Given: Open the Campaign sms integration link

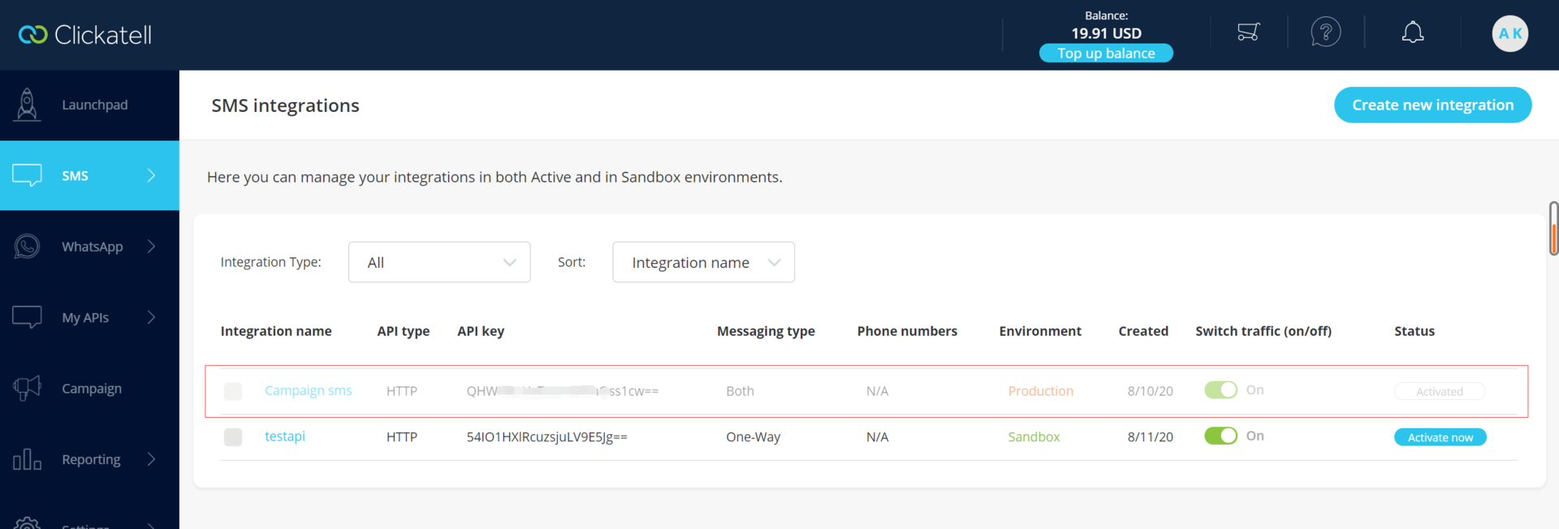Looking at the screenshot, I should coord(308,390).
